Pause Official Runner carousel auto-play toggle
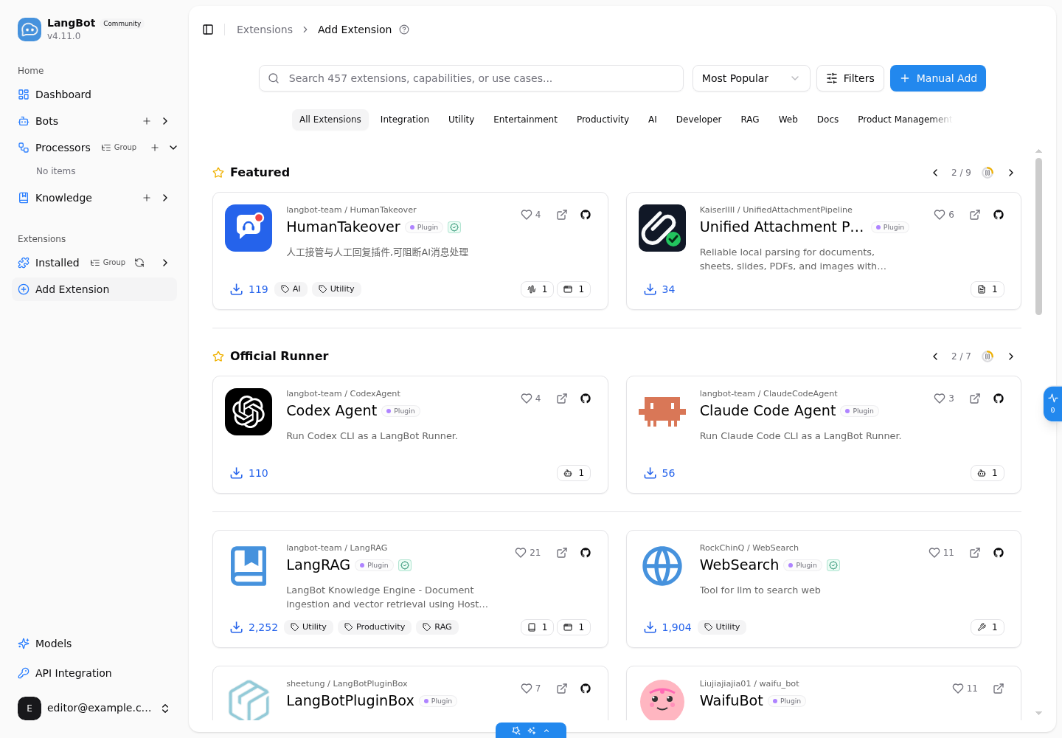The image size is (1062, 738). (988, 356)
